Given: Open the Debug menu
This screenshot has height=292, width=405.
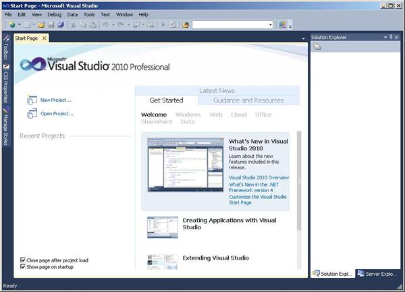Looking at the screenshot, I should click(x=55, y=14).
